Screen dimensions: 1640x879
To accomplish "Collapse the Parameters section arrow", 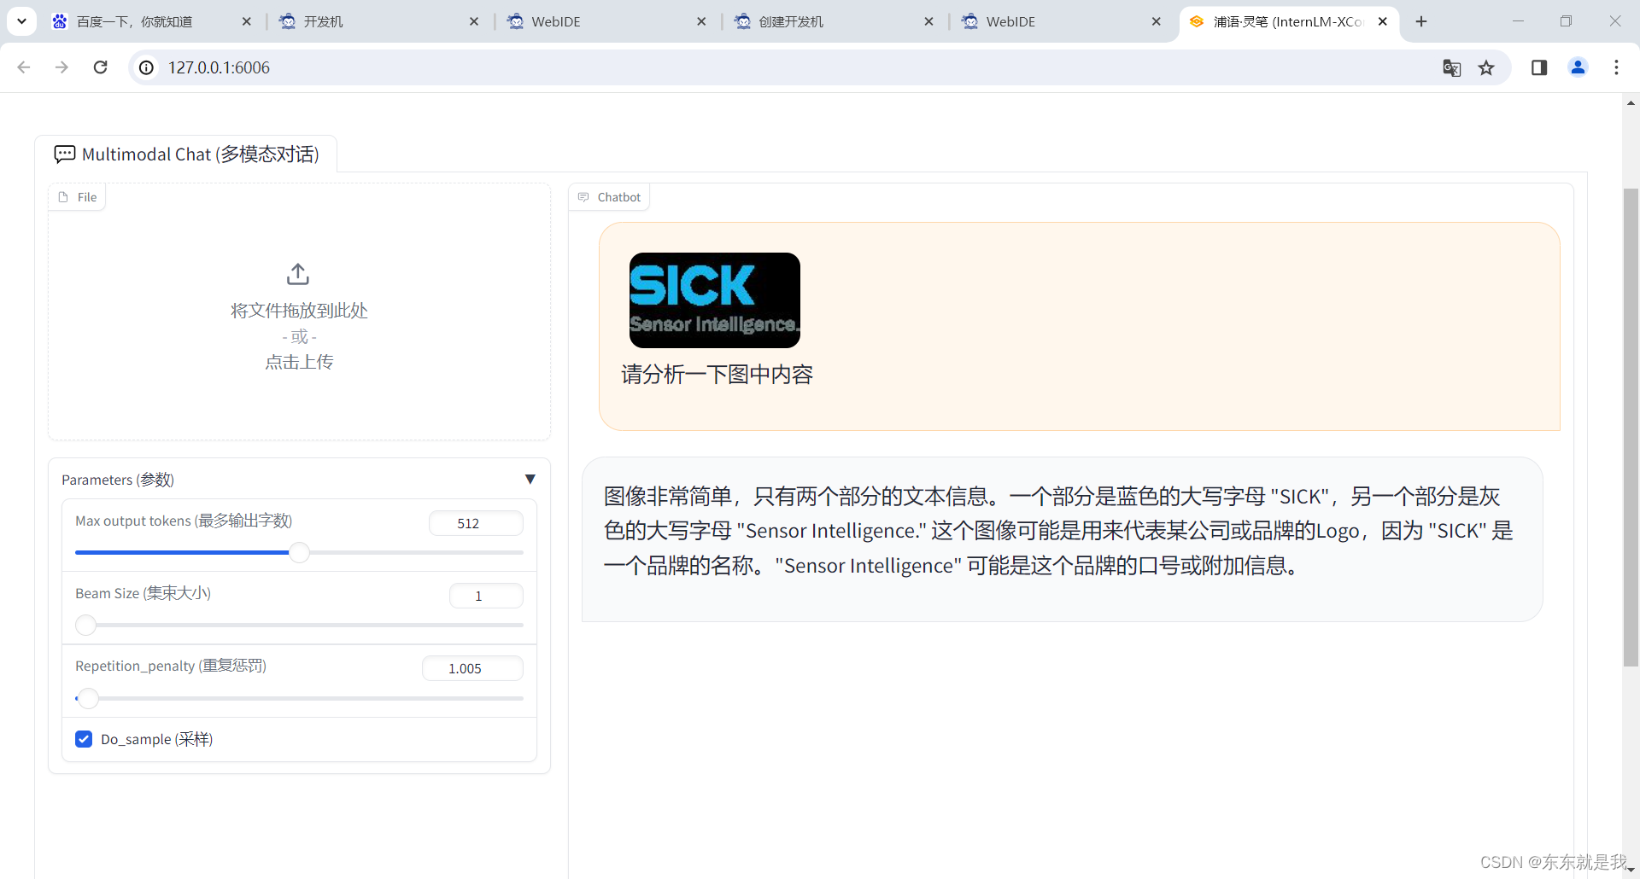I will pyautogui.click(x=530, y=480).
